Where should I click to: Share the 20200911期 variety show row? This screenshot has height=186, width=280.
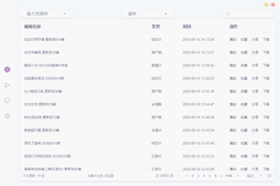coord(255,143)
